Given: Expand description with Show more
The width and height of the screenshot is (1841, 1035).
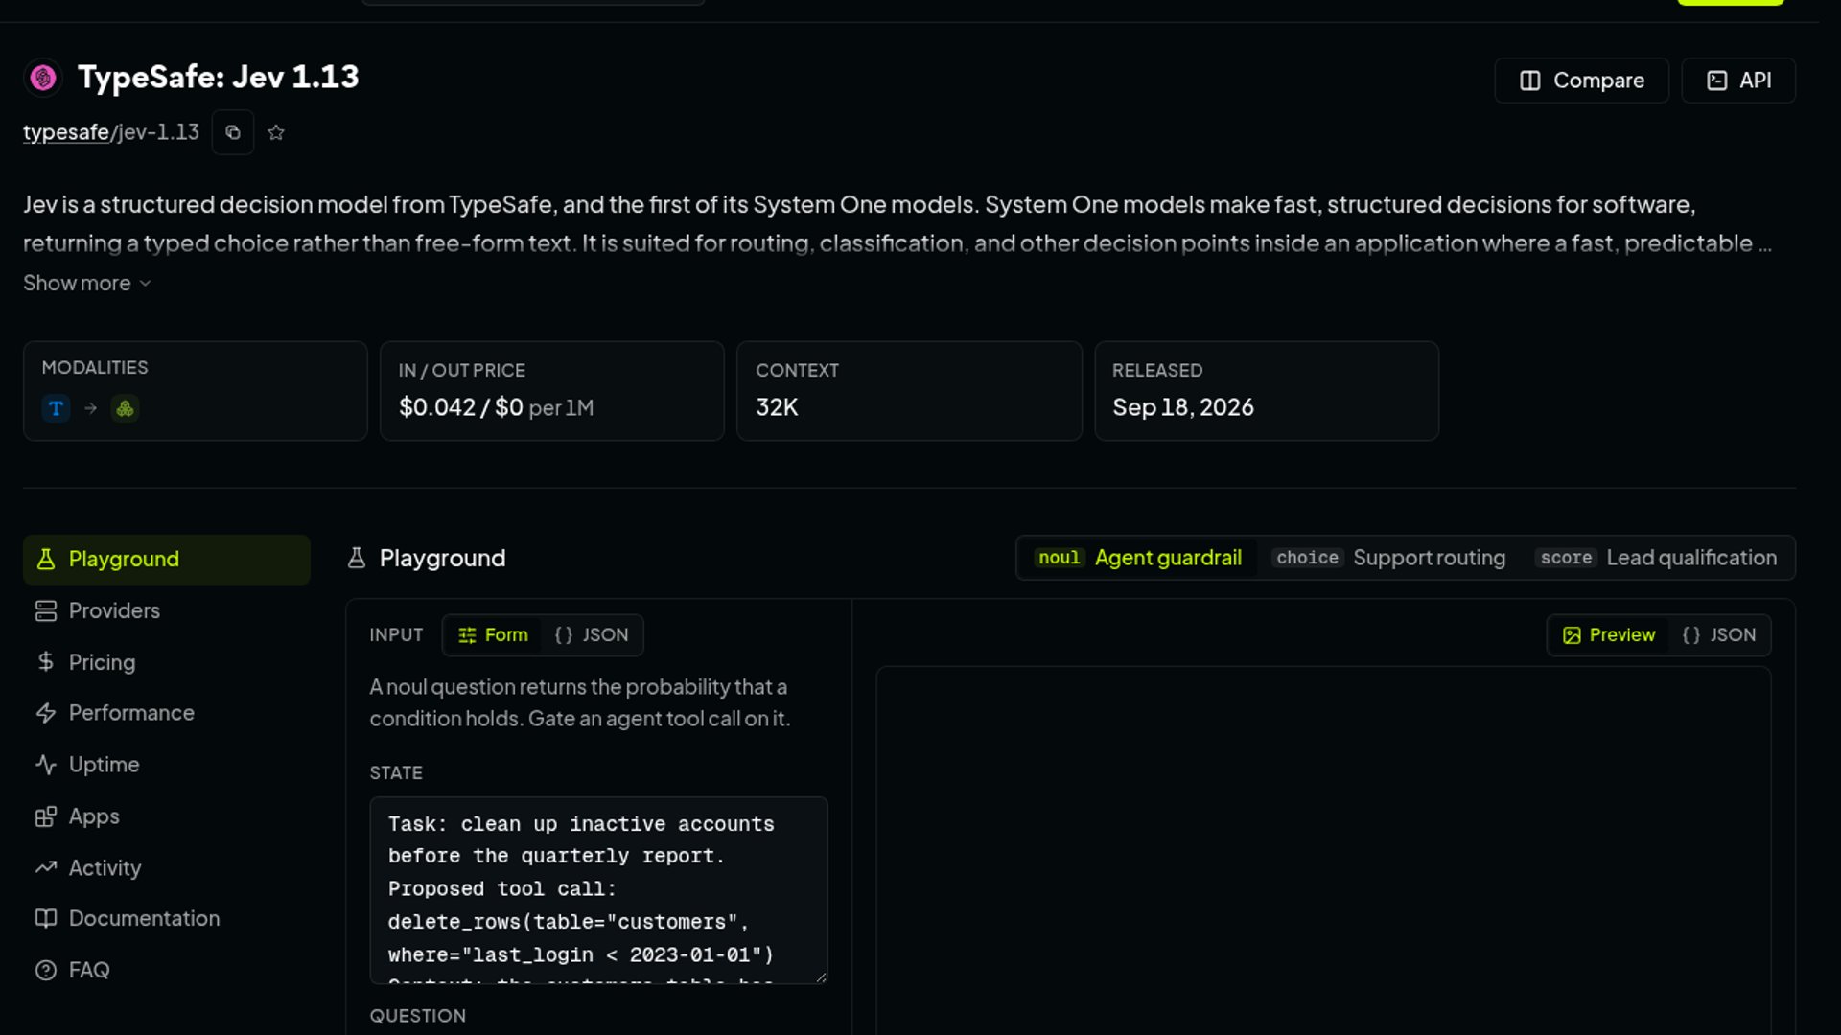Looking at the screenshot, I should click(x=87, y=283).
